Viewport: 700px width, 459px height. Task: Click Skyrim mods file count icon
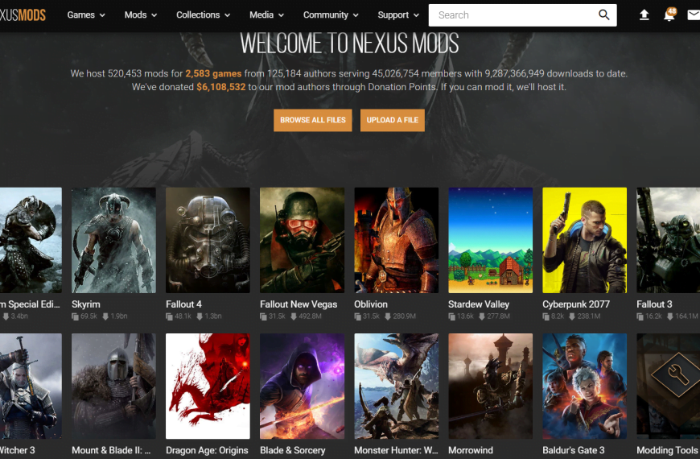pos(75,316)
